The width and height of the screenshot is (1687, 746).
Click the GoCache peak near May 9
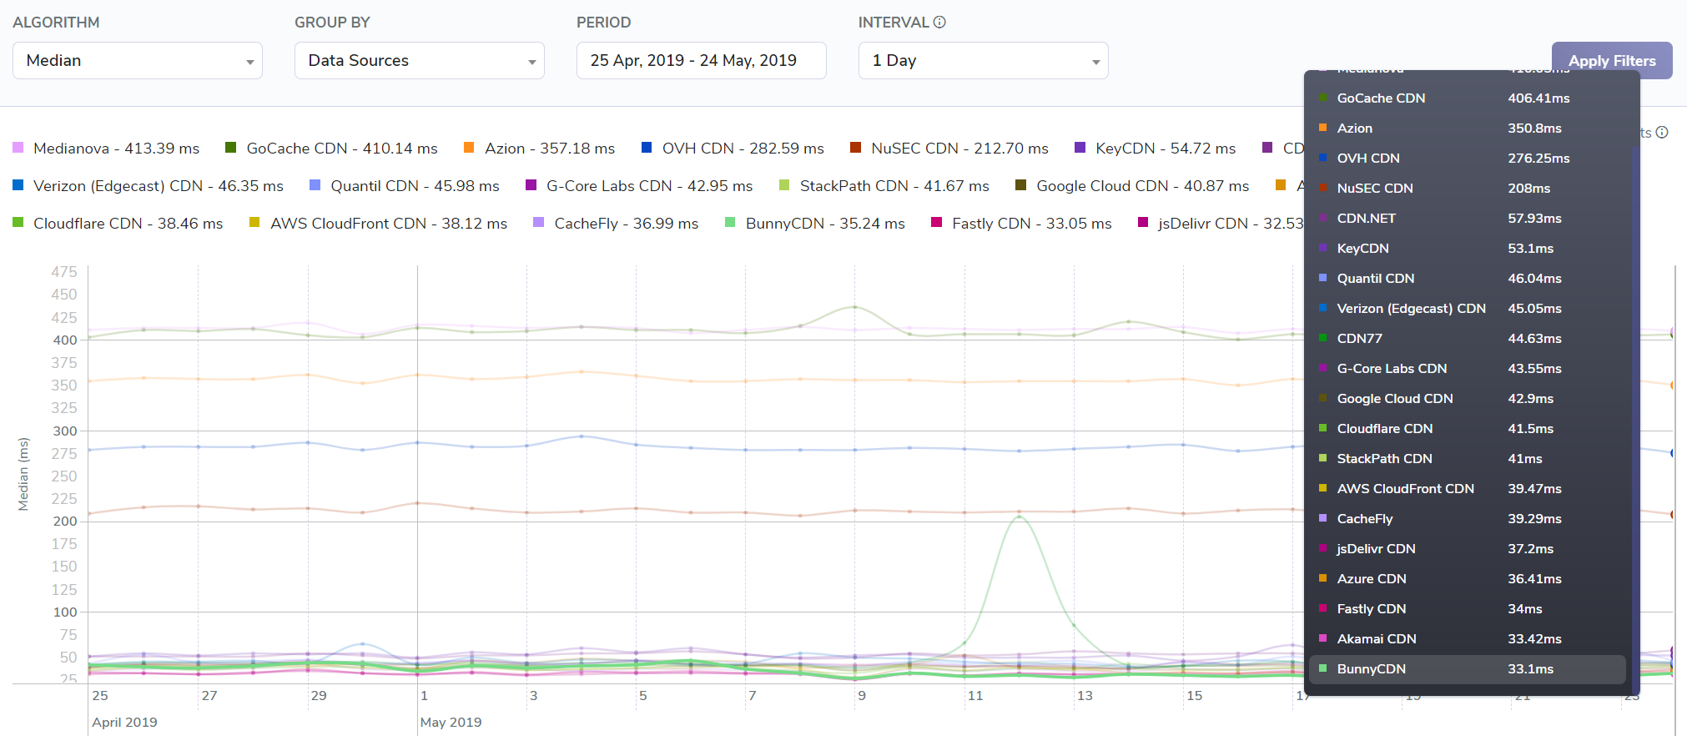tap(854, 307)
